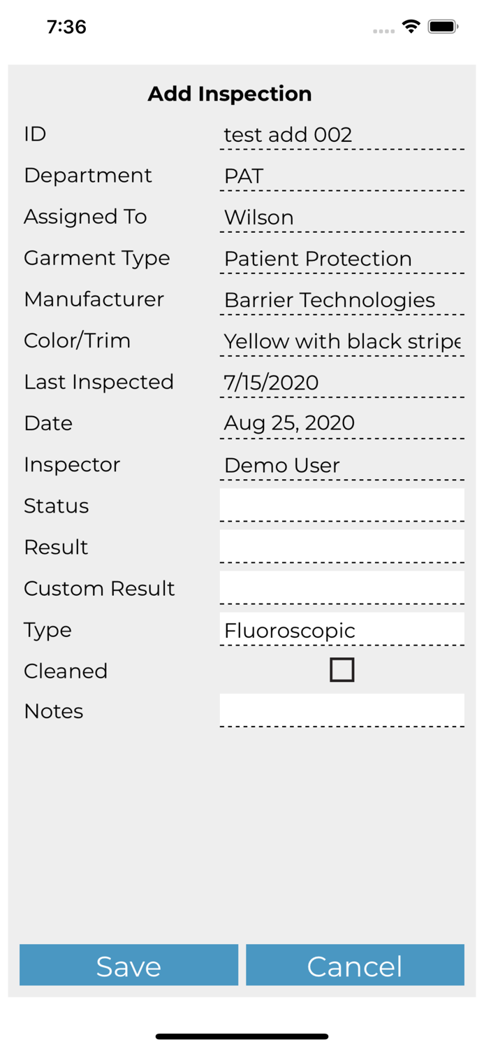Tap the Custom Result input field
The height and width of the screenshot is (1049, 484).
(x=342, y=587)
